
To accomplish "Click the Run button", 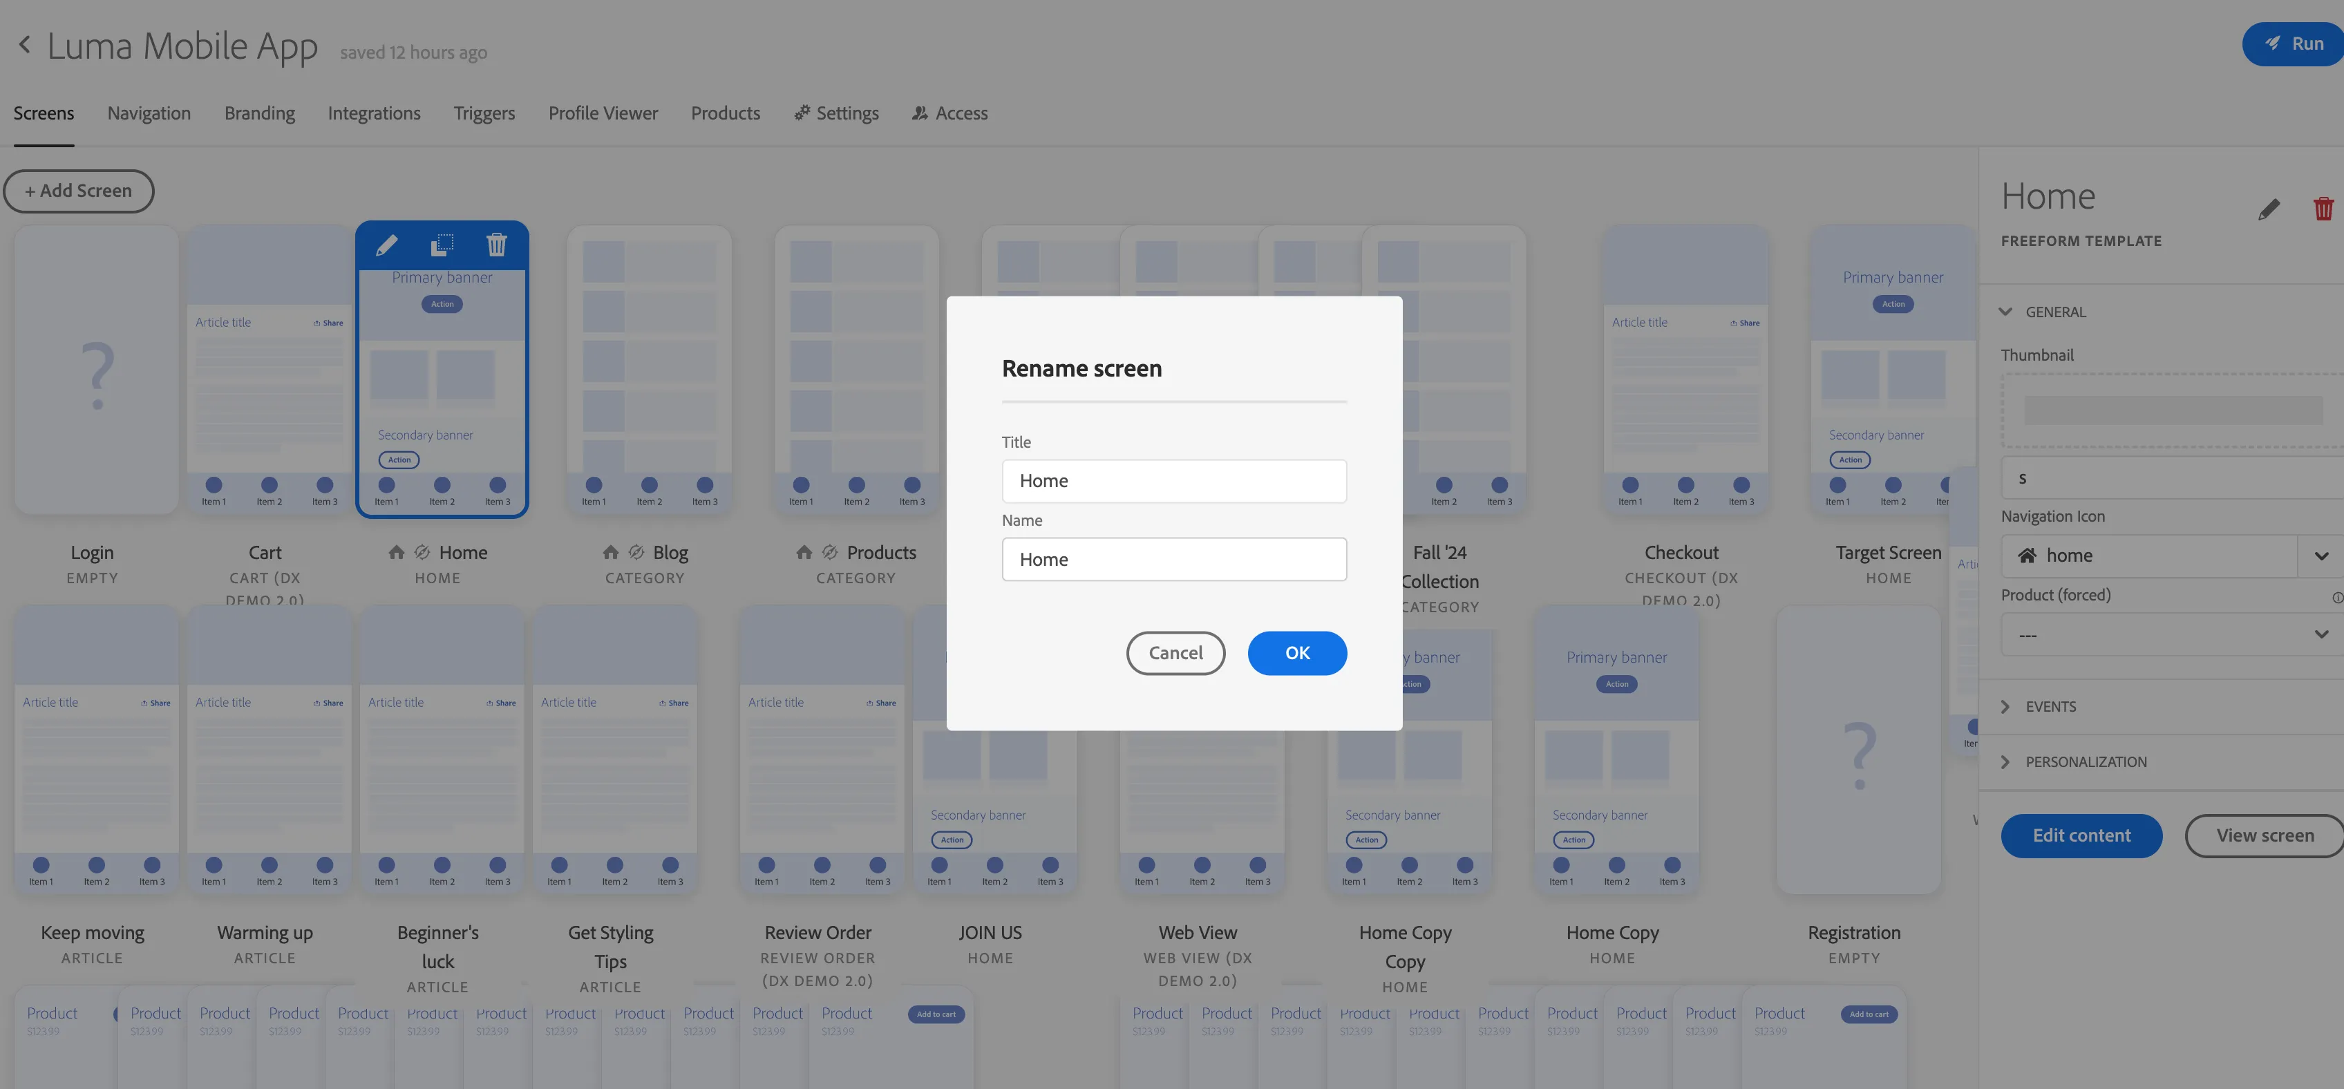I will 2294,44.
